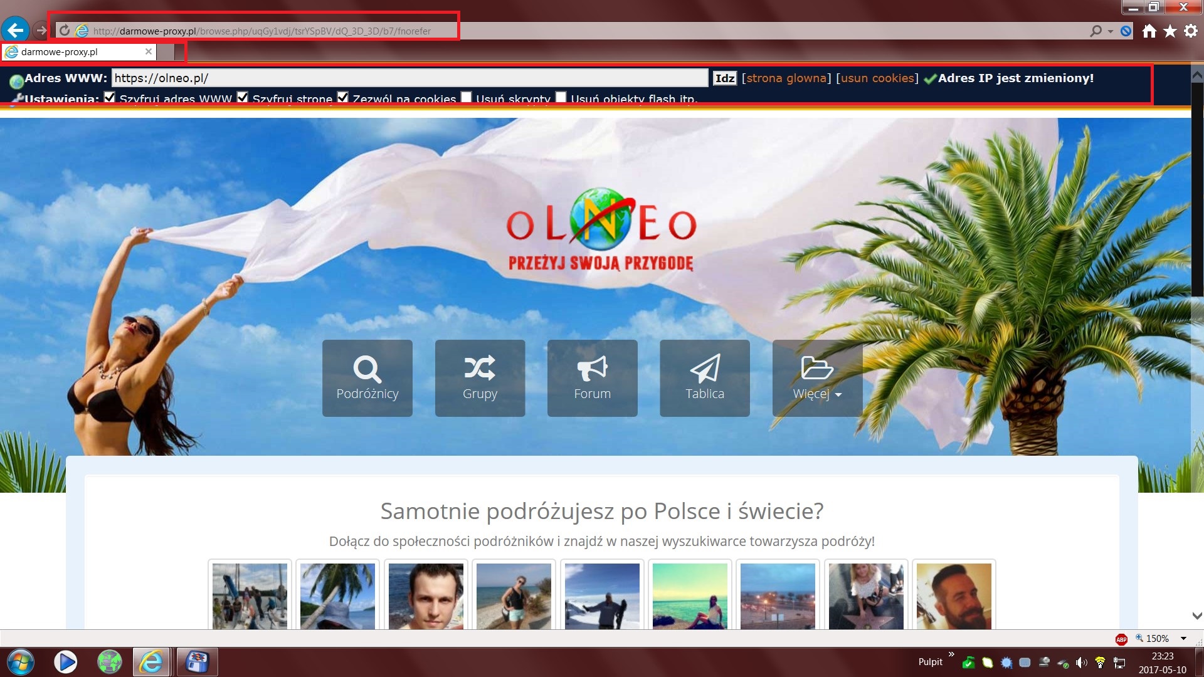Click the usun cookies link
This screenshot has height=677, width=1204.
877,78
